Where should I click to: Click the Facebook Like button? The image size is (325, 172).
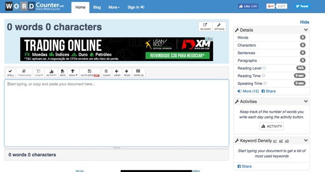click(248, 6)
